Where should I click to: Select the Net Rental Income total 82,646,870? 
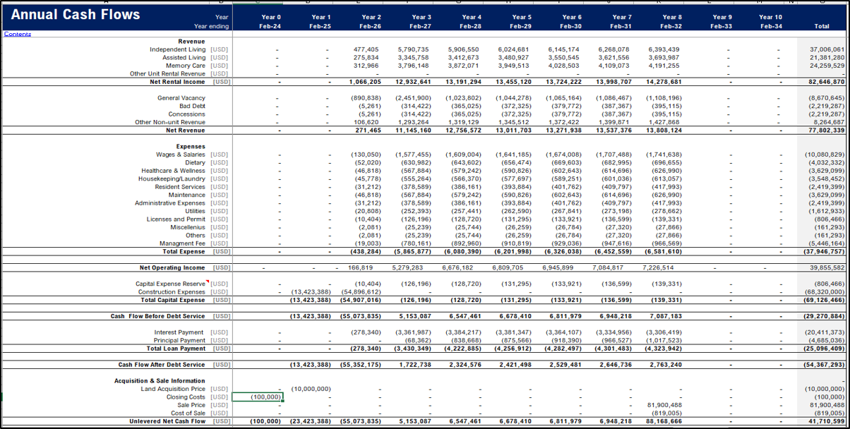(x=827, y=82)
